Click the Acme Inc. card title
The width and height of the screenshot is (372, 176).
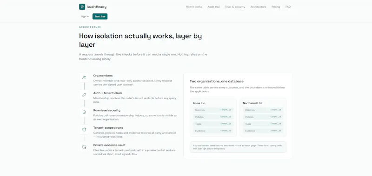click(199, 103)
